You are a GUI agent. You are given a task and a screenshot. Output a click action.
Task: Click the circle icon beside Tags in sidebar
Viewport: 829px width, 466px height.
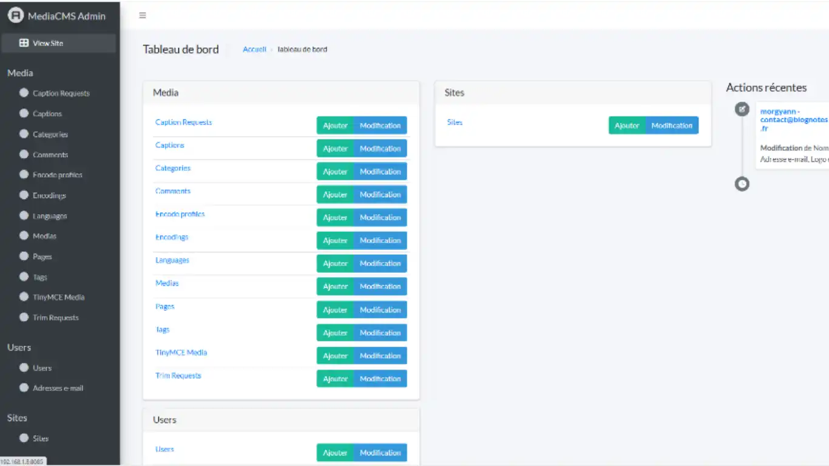[24, 277]
